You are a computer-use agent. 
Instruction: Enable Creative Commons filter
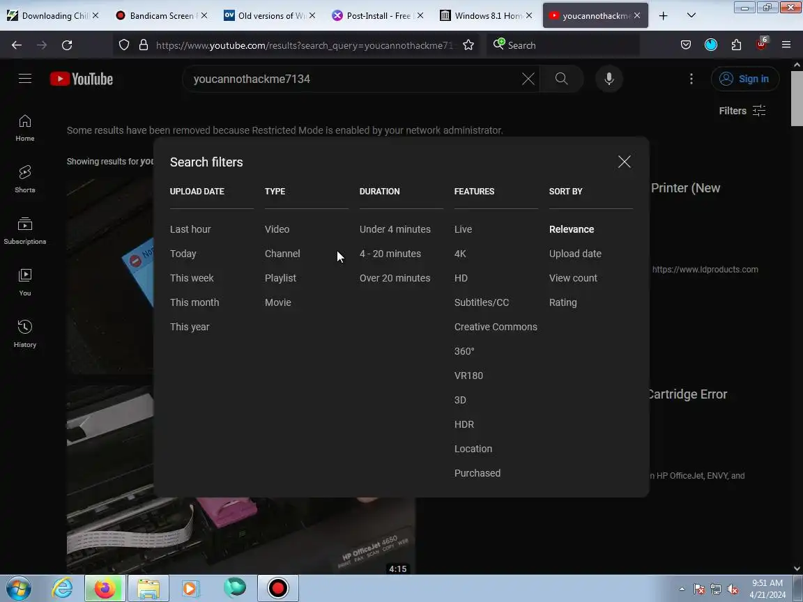(x=496, y=327)
